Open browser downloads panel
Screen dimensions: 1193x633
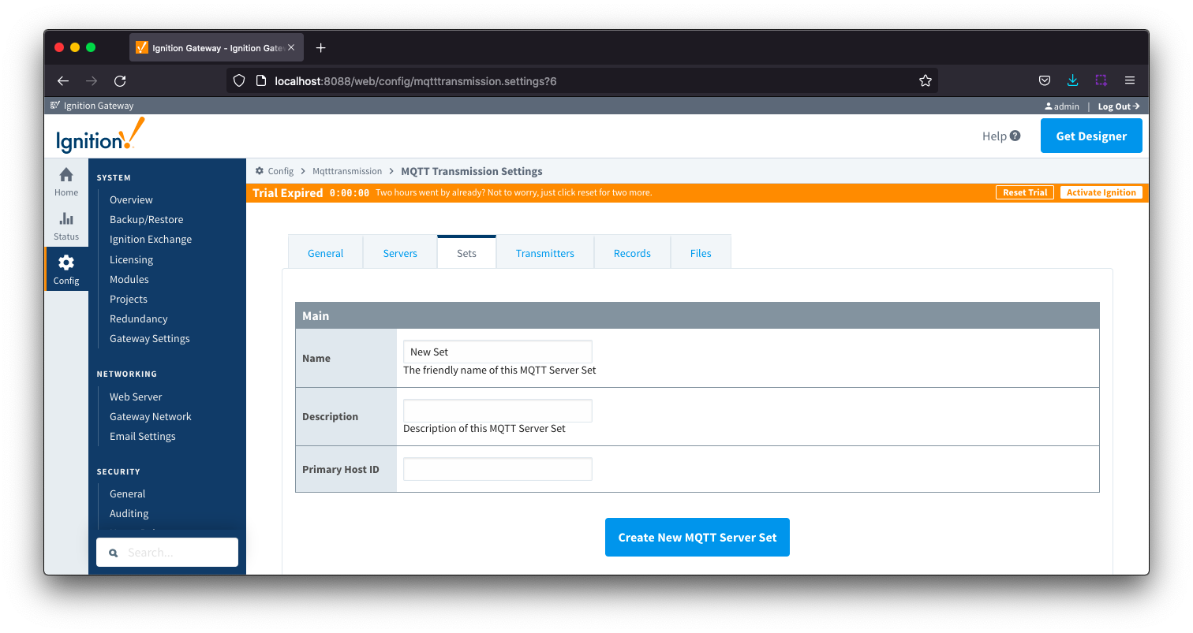[x=1072, y=80]
